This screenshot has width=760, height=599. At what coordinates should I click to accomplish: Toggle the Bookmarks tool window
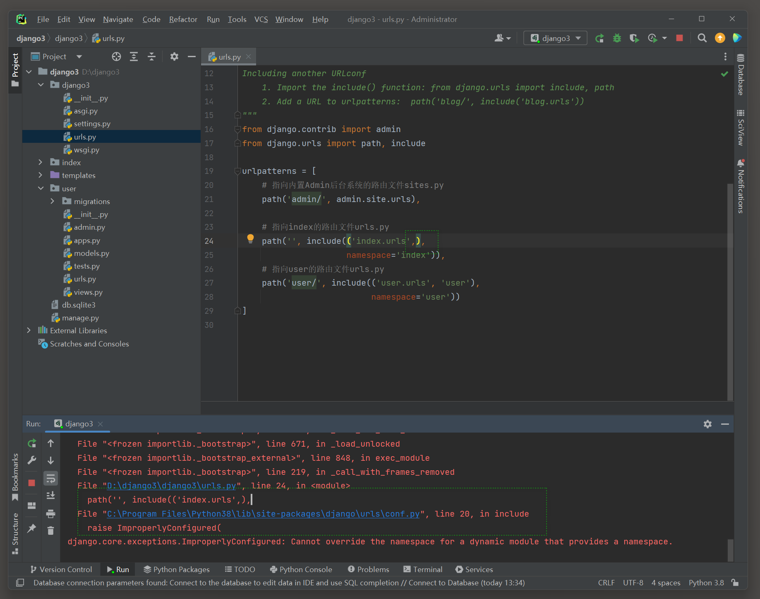(x=15, y=476)
